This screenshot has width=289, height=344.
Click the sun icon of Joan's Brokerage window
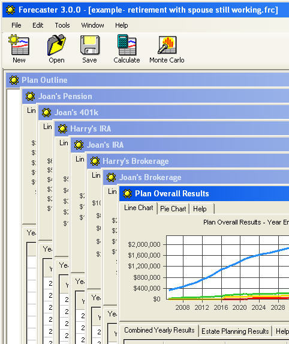[x=112, y=177]
